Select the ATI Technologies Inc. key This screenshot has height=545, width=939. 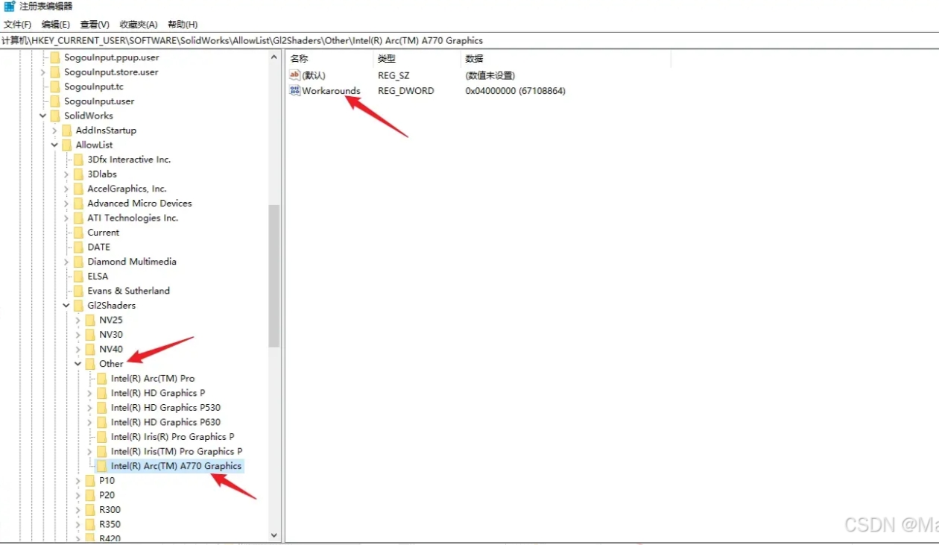pos(133,218)
